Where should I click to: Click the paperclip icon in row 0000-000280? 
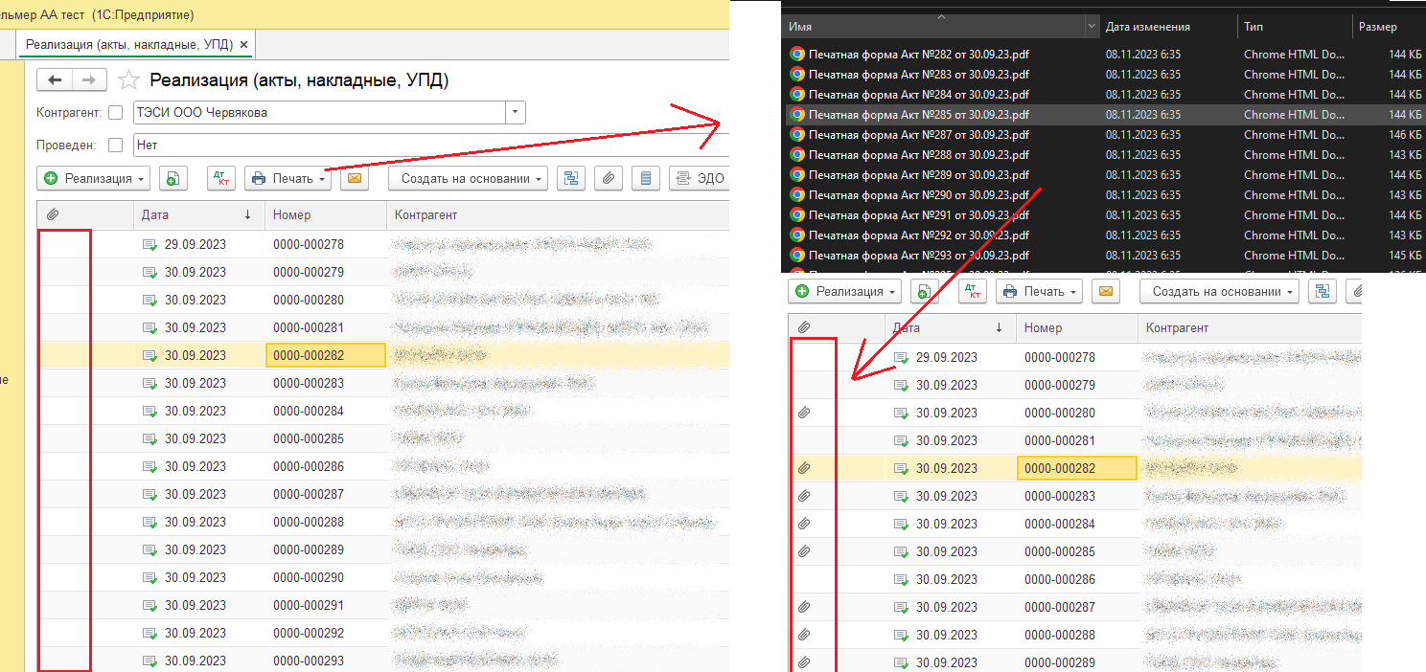tap(805, 413)
